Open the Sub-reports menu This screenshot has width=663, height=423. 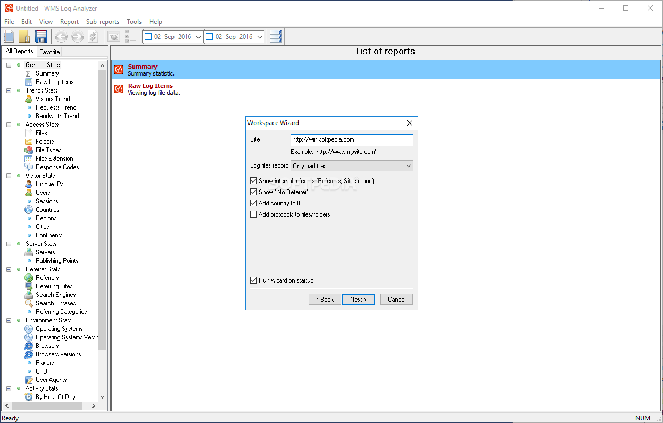coord(103,22)
